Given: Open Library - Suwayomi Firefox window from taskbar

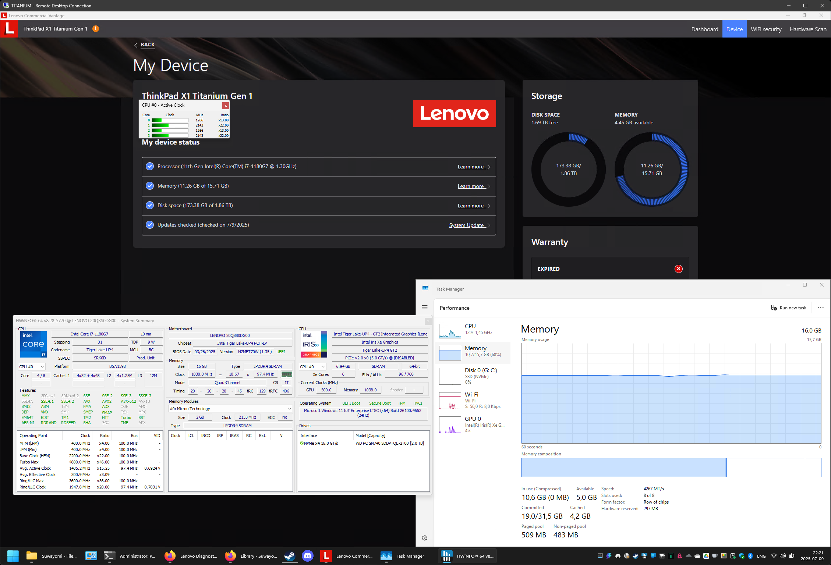Looking at the screenshot, I should (x=251, y=556).
